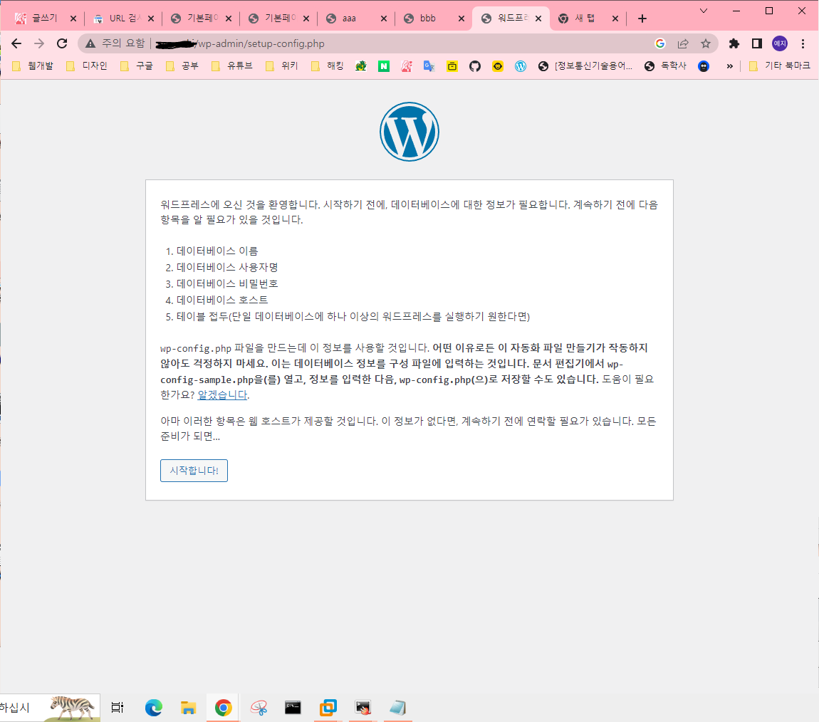This screenshot has height=722, width=819.
Task: Open the '공부' bookmark folder
Action: pos(182,66)
